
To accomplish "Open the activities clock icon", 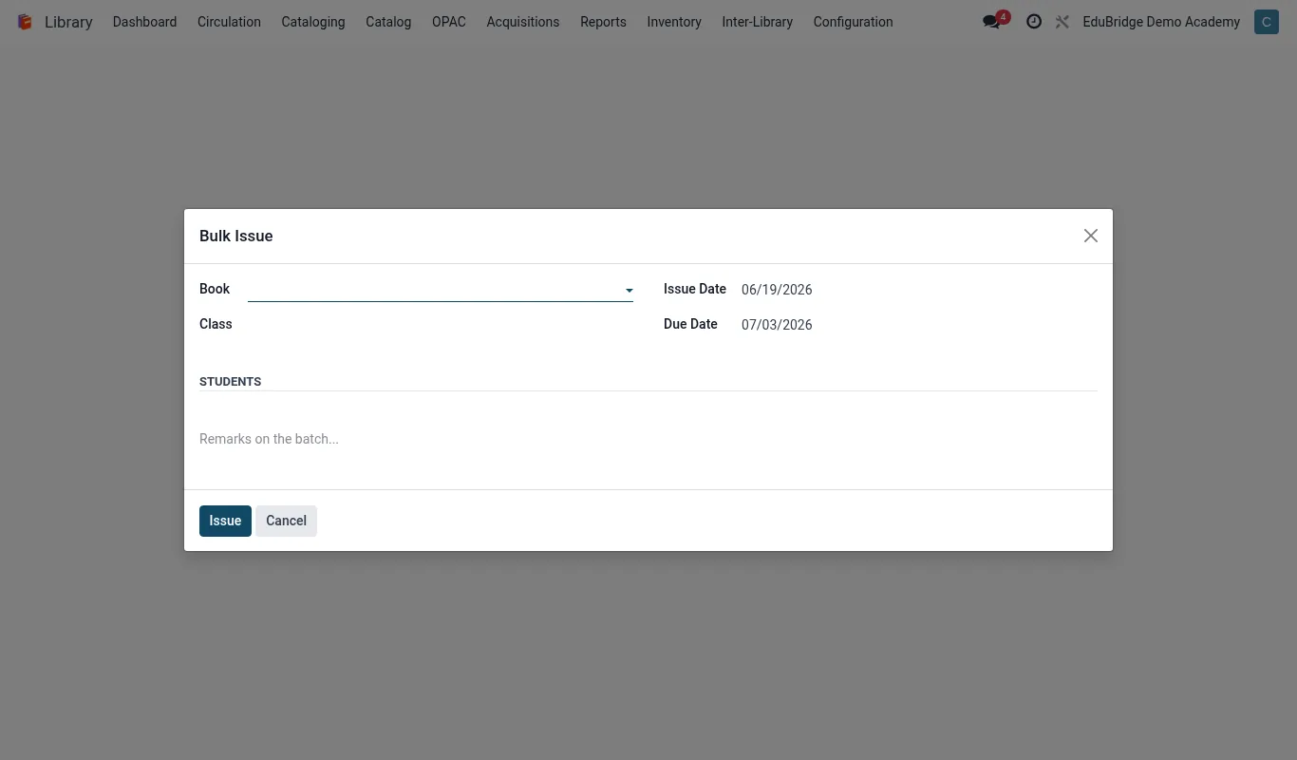I will click(1034, 22).
